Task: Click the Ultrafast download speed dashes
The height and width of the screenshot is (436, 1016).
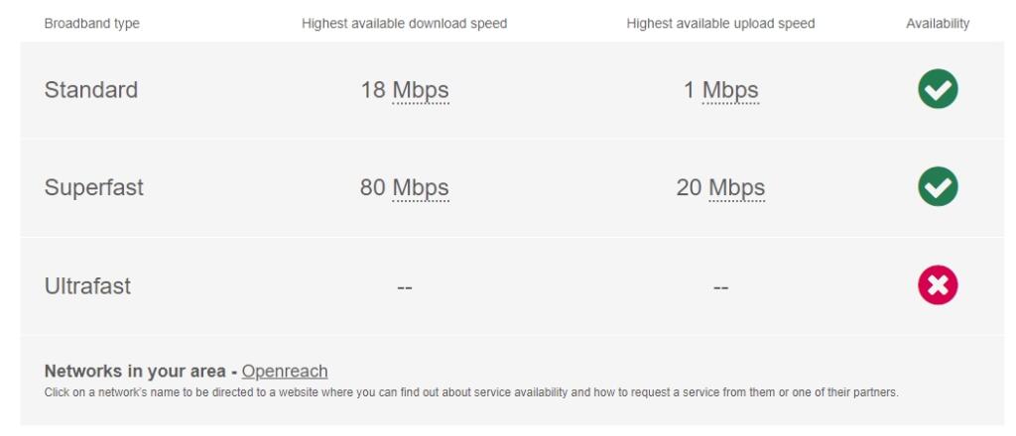Action: [x=405, y=286]
